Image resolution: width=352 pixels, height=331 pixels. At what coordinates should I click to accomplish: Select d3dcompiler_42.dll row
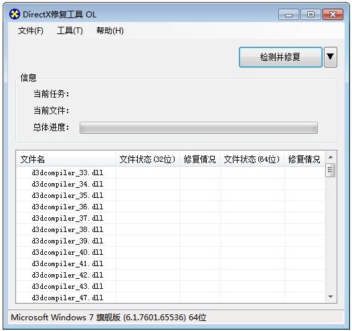tap(171, 275)
